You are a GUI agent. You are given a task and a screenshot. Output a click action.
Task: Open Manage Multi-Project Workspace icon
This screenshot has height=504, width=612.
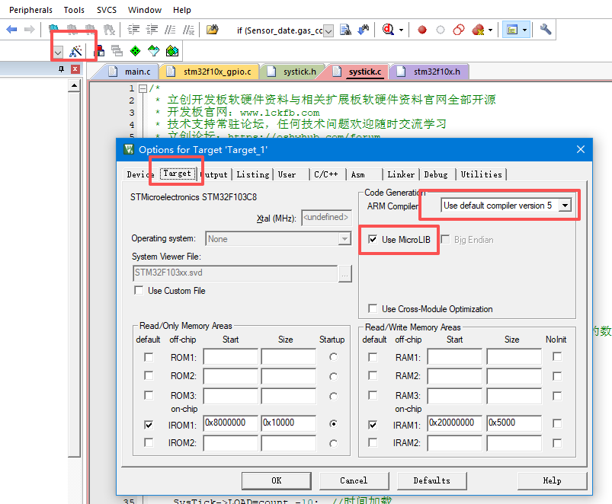click(x=117, y=51)
